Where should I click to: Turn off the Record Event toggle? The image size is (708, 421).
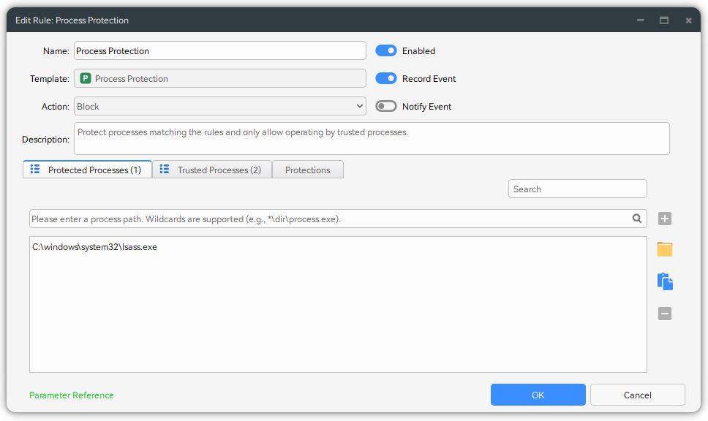[x=385, y=79]
